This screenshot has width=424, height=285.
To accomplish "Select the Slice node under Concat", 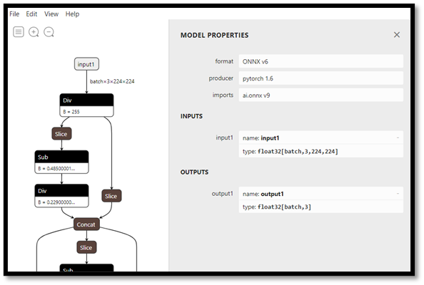I will coord(86,247).
